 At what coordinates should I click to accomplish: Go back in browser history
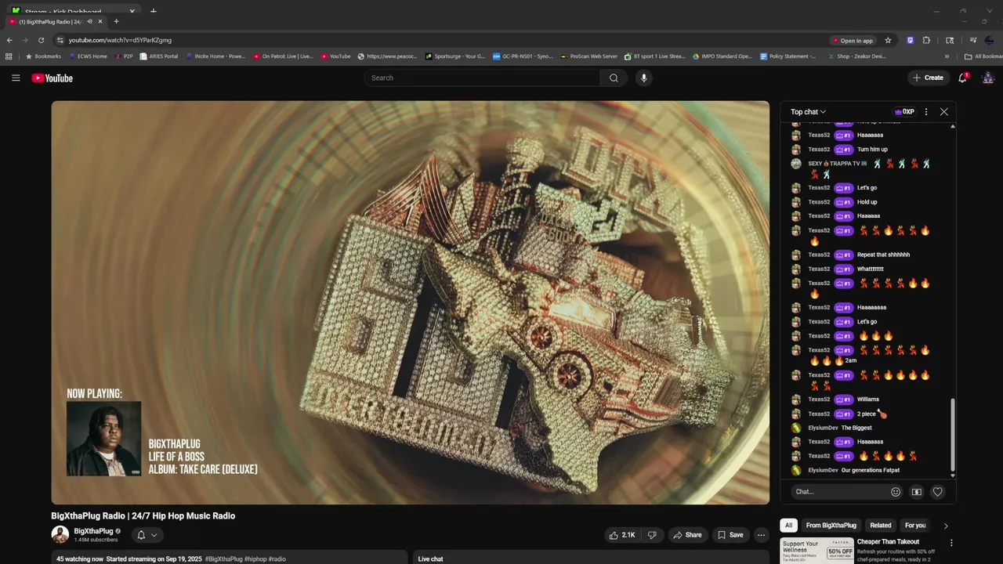click(9, 40)
